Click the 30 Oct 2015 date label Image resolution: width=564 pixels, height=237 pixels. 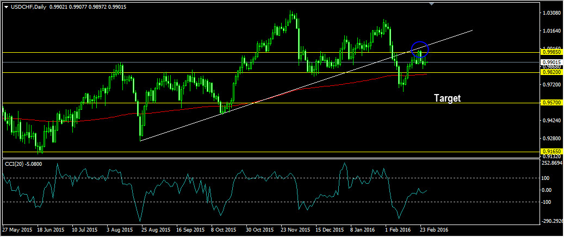(x=261, y=229)
